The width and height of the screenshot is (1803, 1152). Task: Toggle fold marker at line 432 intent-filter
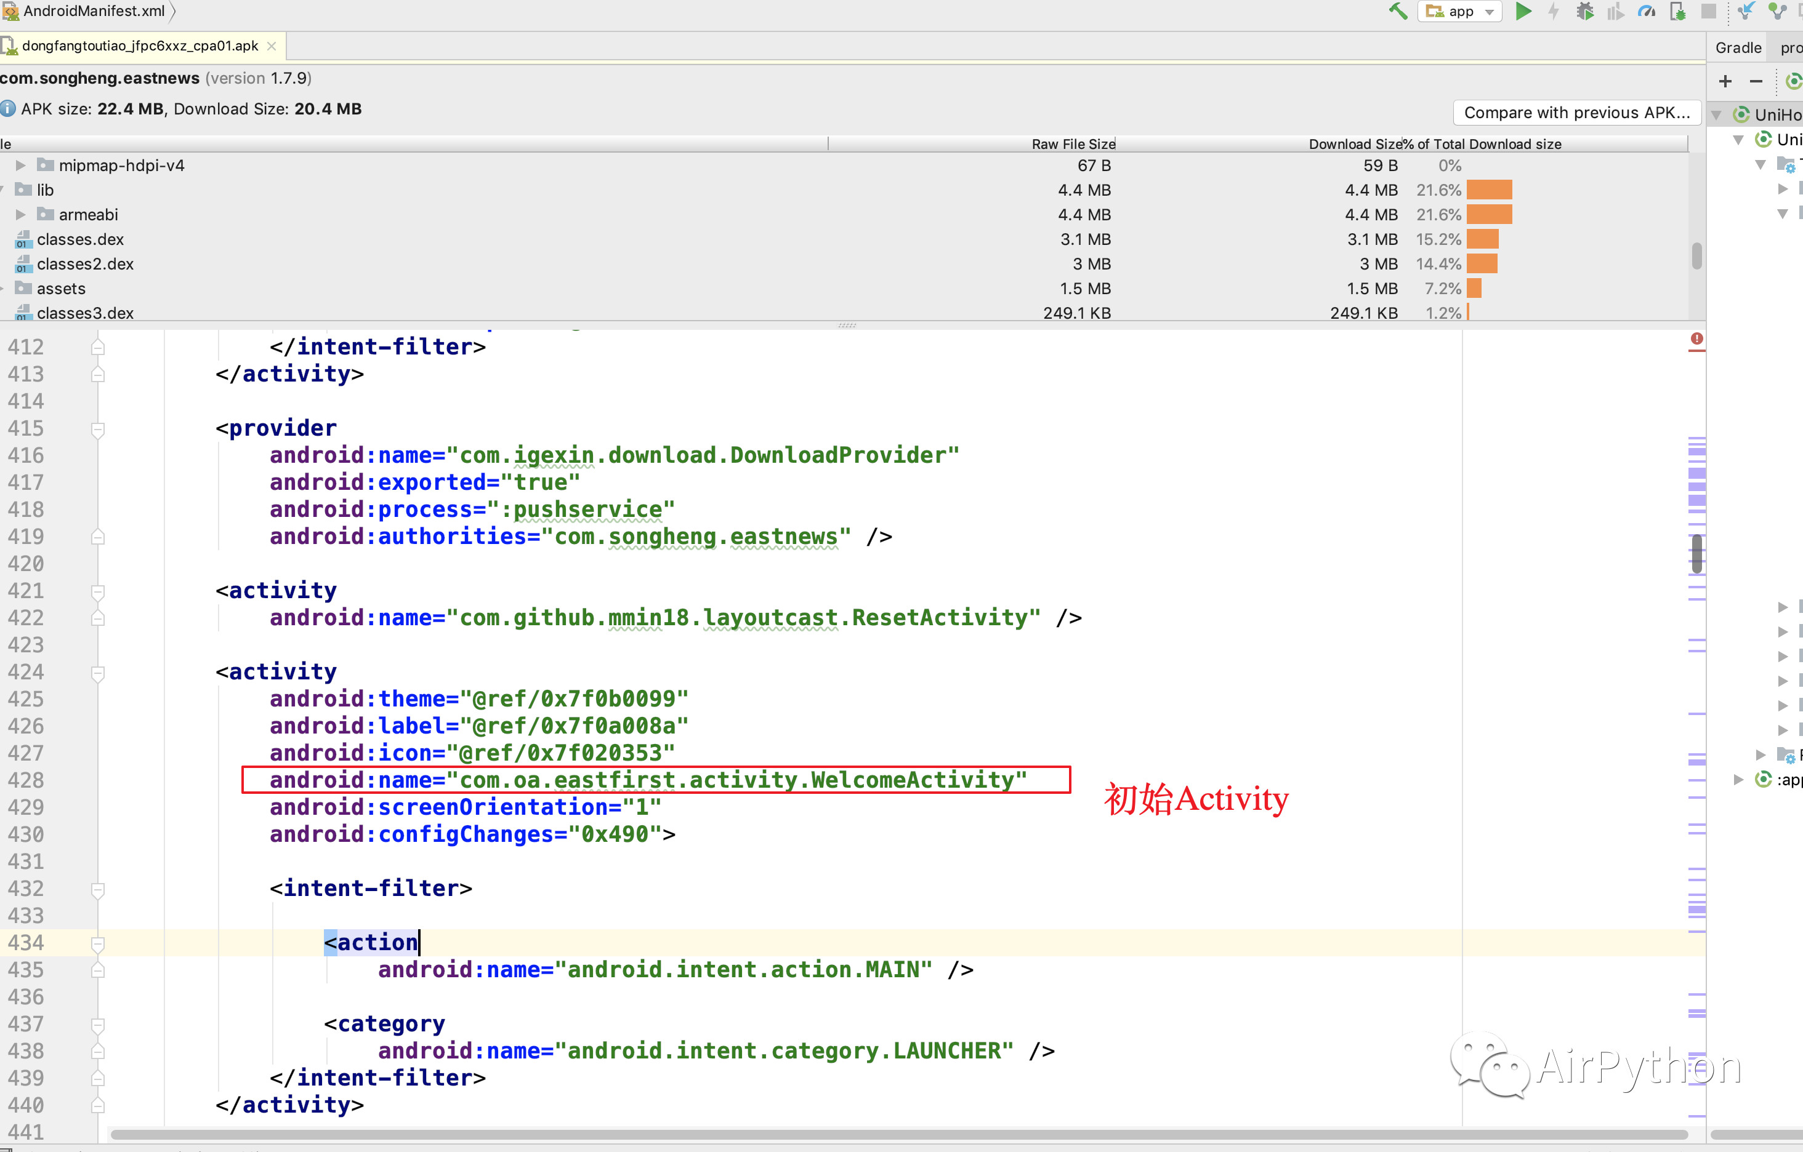click(98, 889)
